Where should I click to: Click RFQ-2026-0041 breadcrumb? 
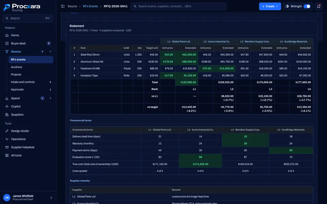[115, 6]
